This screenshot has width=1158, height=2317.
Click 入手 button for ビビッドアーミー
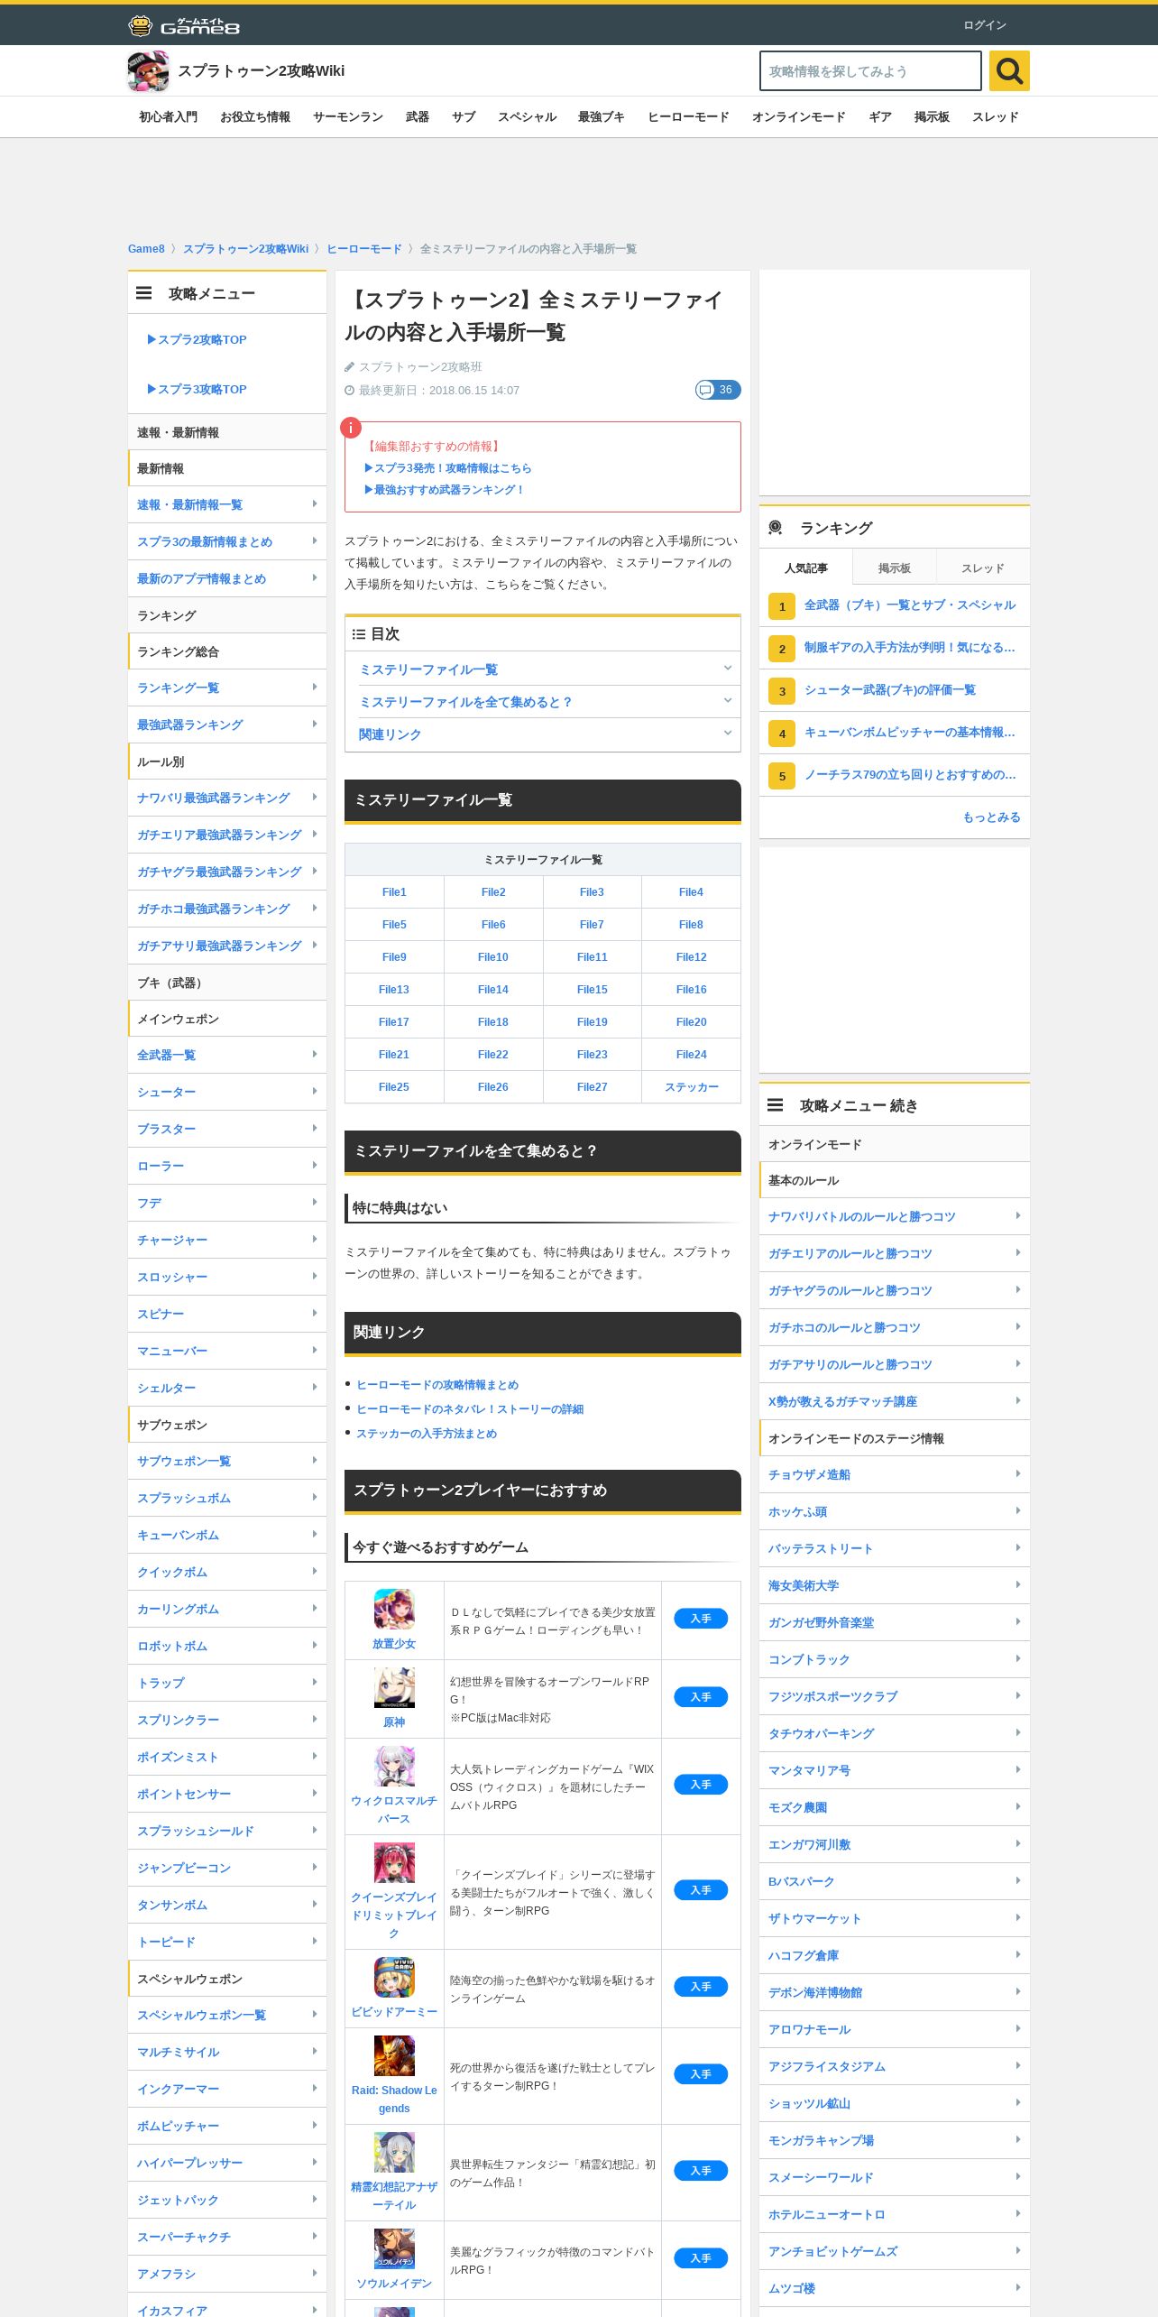pyautogui.click(x=701, y=1987)
